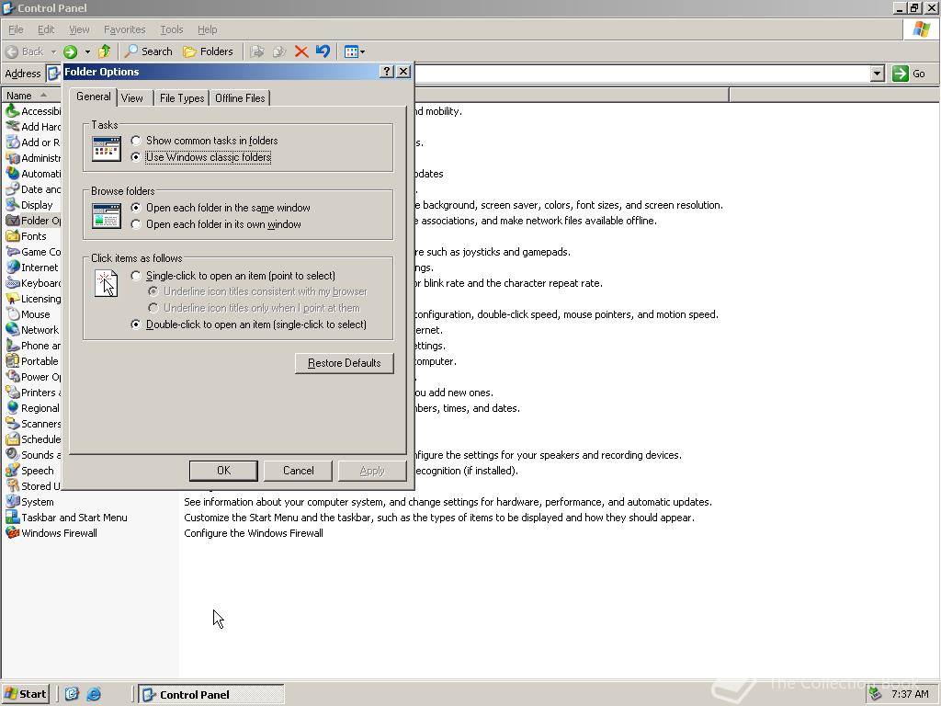Select the Network Connections icon
The width and height of the screenshot is (941, 706).
tap(13, 330)
